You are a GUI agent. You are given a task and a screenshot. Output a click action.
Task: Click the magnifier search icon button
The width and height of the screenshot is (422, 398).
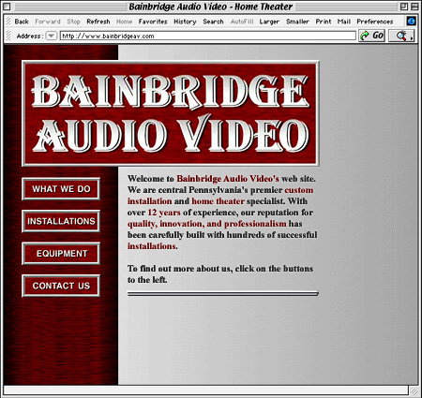(401, 36)
